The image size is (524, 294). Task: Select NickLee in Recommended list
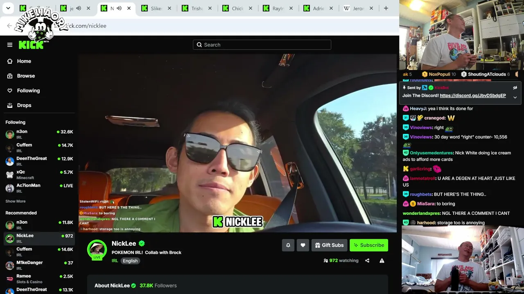click(x=39, y=238)
